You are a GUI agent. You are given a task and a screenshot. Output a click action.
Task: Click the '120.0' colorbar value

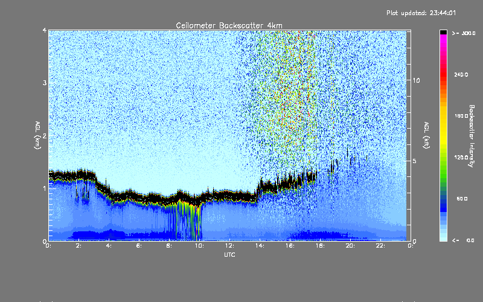[461, 157]
